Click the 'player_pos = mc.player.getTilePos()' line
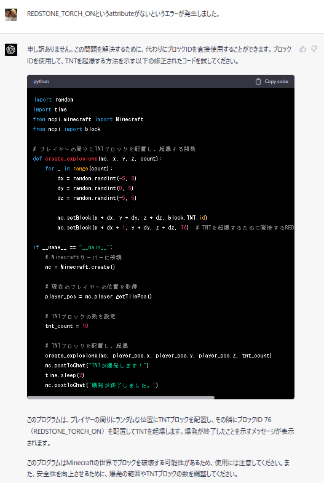 coord(98,297)
